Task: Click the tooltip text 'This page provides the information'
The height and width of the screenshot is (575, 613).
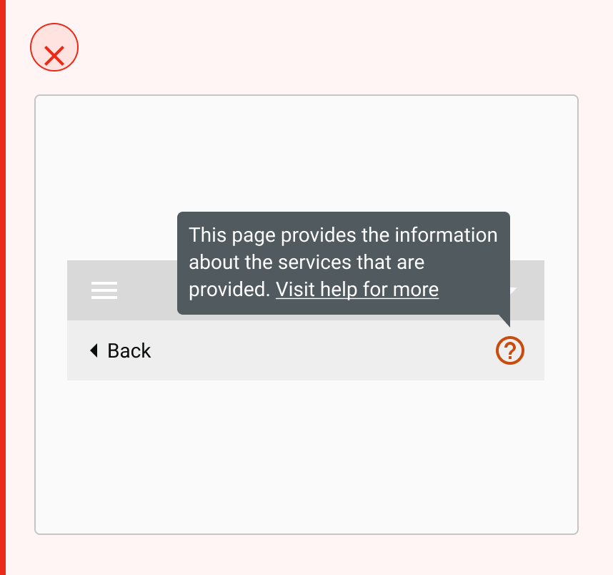Action: click(343, 235)
